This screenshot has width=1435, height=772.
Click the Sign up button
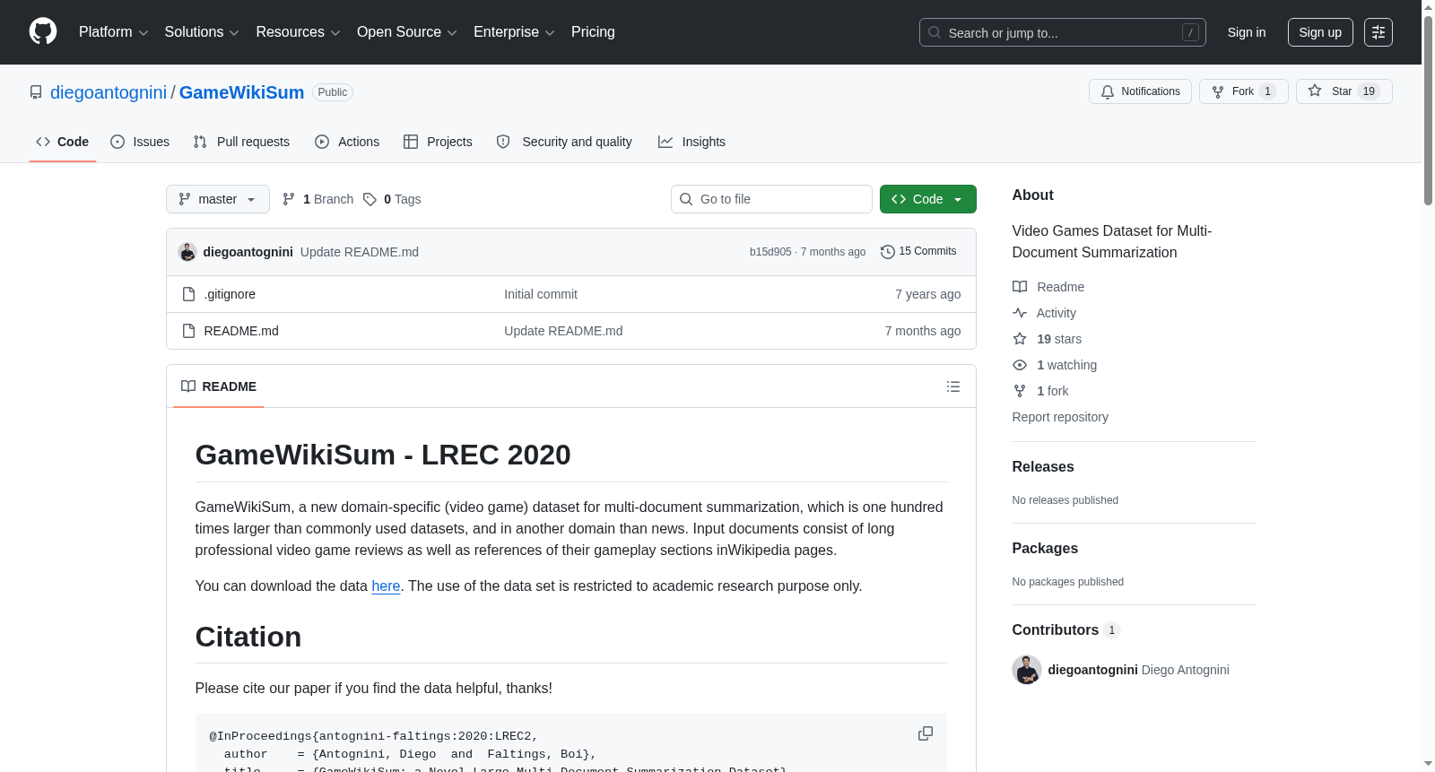pos(1320,32)
